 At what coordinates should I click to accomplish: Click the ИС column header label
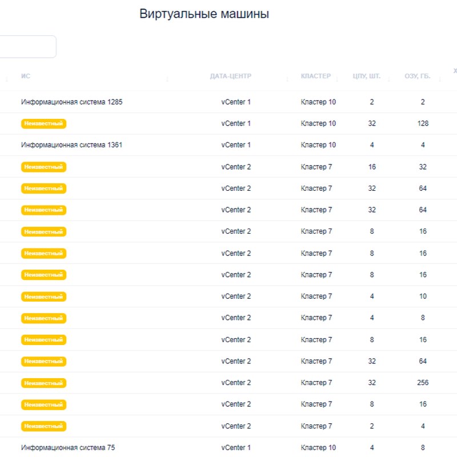tap(26, 76)
